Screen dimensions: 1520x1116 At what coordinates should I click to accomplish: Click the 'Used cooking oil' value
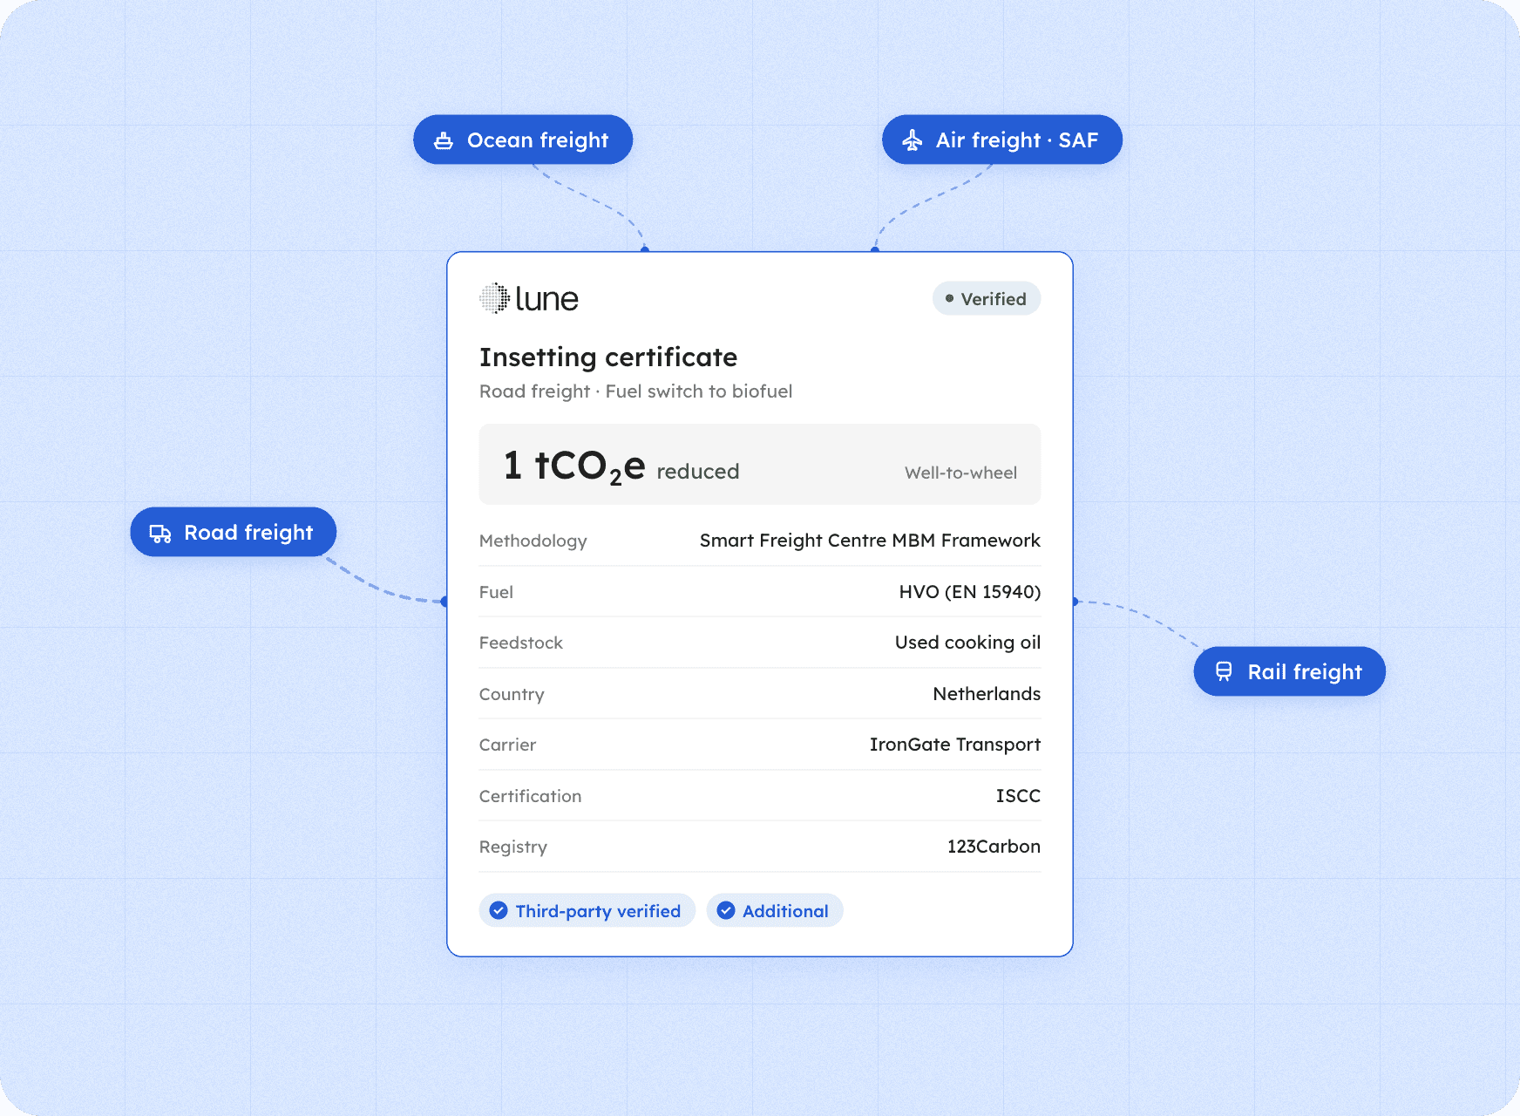point(967,643)
